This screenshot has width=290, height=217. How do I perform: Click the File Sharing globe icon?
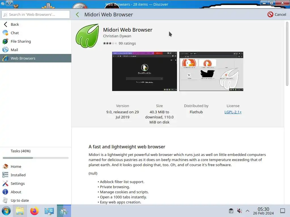click(5, 41)
